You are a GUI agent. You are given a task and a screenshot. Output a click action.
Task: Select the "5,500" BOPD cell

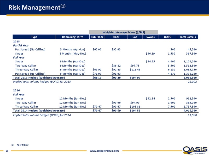pos(172,66)
